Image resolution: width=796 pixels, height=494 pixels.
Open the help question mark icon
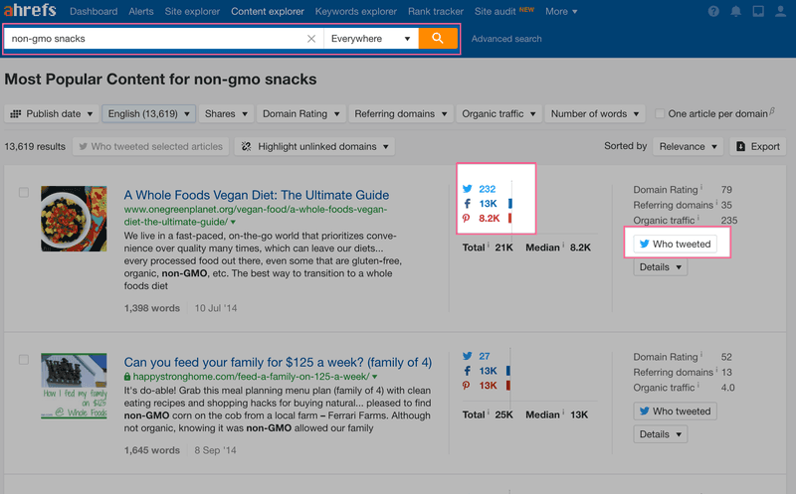coord(713,11)
